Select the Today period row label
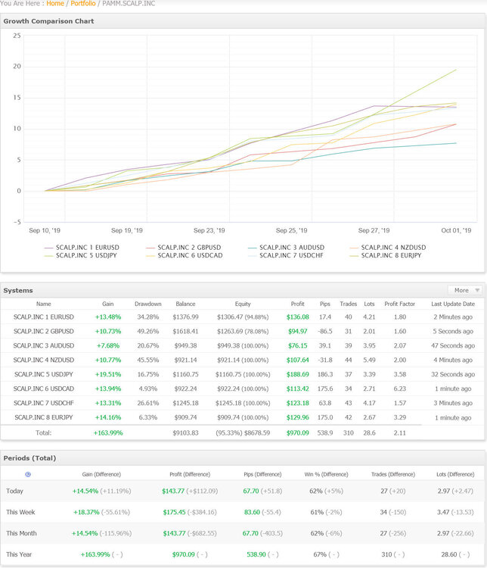Viewport: 487px width, 568px height. [14, 492]
